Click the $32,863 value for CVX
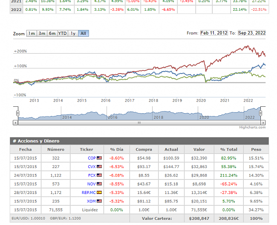Screen dimensions: 277x225 (199, 167)
